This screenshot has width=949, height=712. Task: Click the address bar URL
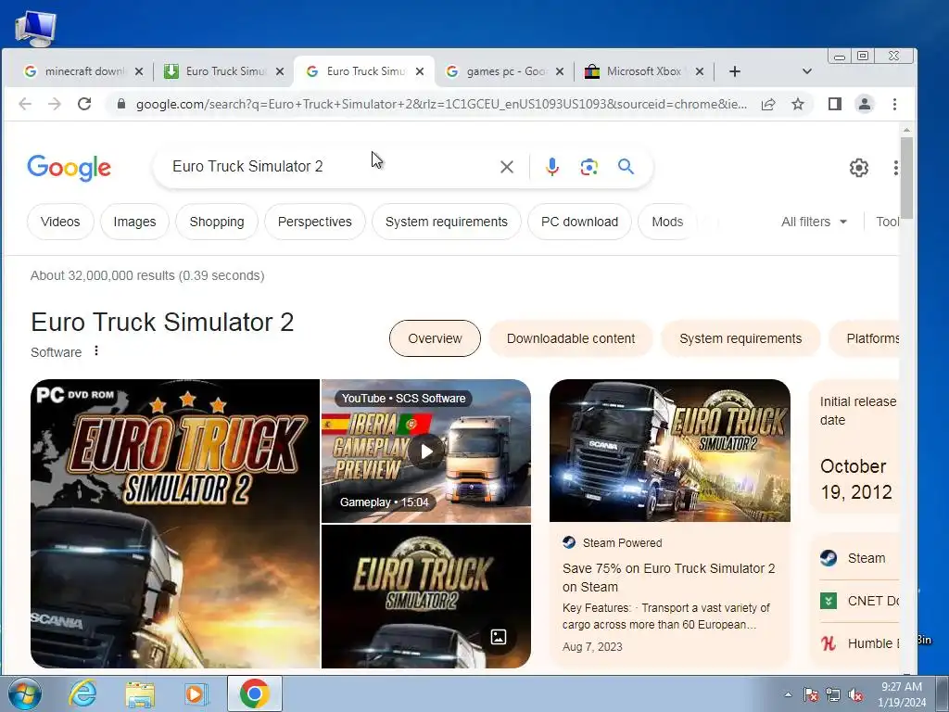441,104
